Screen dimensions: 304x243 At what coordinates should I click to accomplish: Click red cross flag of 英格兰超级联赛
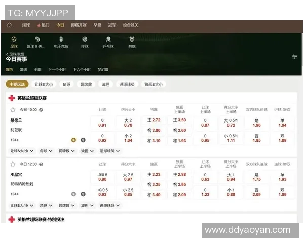pos(12,98)
